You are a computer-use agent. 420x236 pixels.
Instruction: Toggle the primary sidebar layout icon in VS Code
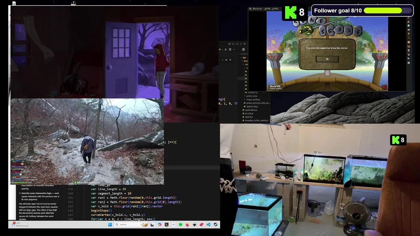229,44
